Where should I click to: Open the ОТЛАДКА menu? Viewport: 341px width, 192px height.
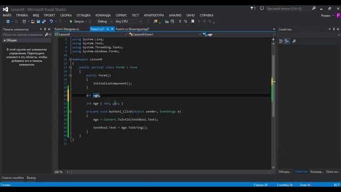coord(84,15)
